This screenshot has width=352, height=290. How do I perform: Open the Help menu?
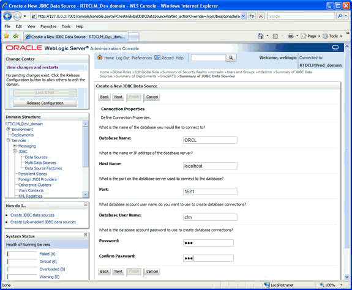point(80,26)
